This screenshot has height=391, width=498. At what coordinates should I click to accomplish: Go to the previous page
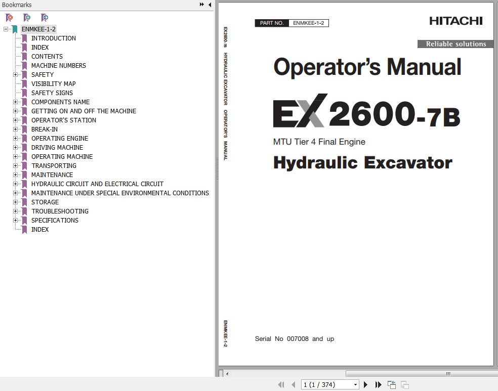point(294,384)
